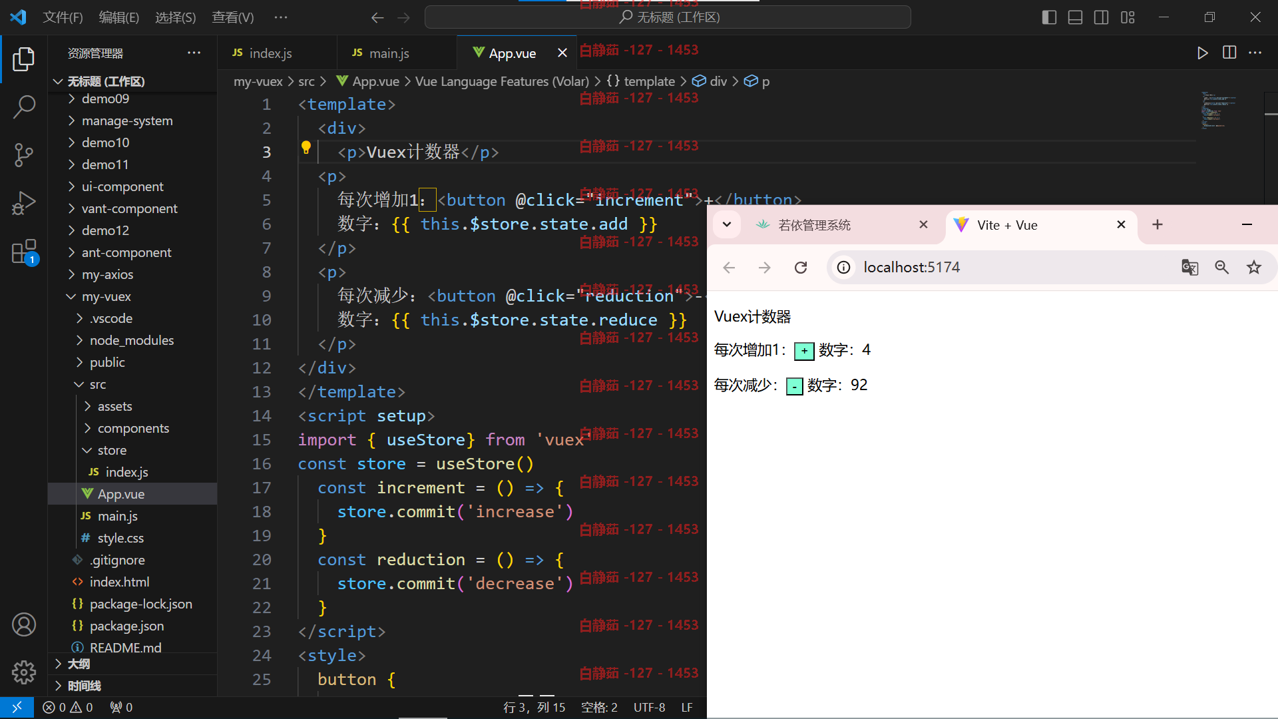Click the indentation 空格: 2 status item

pos(599,708)
